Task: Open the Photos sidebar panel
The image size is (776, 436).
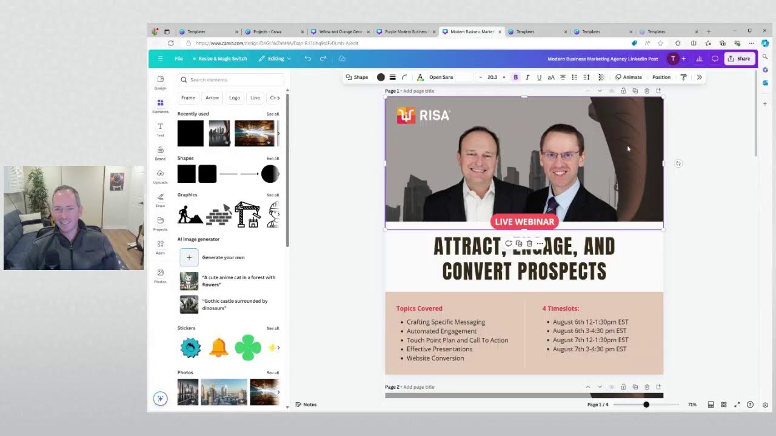Action: pyautogui.click(x=160, y=276)
